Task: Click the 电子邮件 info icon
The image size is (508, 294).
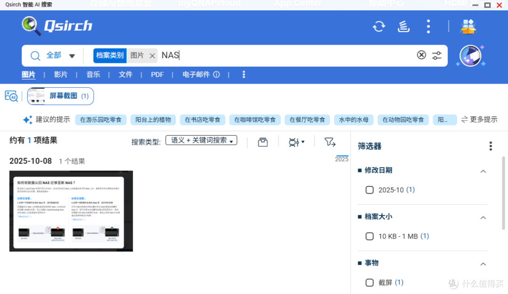Action: click(216, 75)
